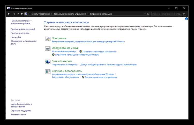Click the Сеть и Интернет globe icon
This screenshot has width=194, height=125.
tap(48, 62)
